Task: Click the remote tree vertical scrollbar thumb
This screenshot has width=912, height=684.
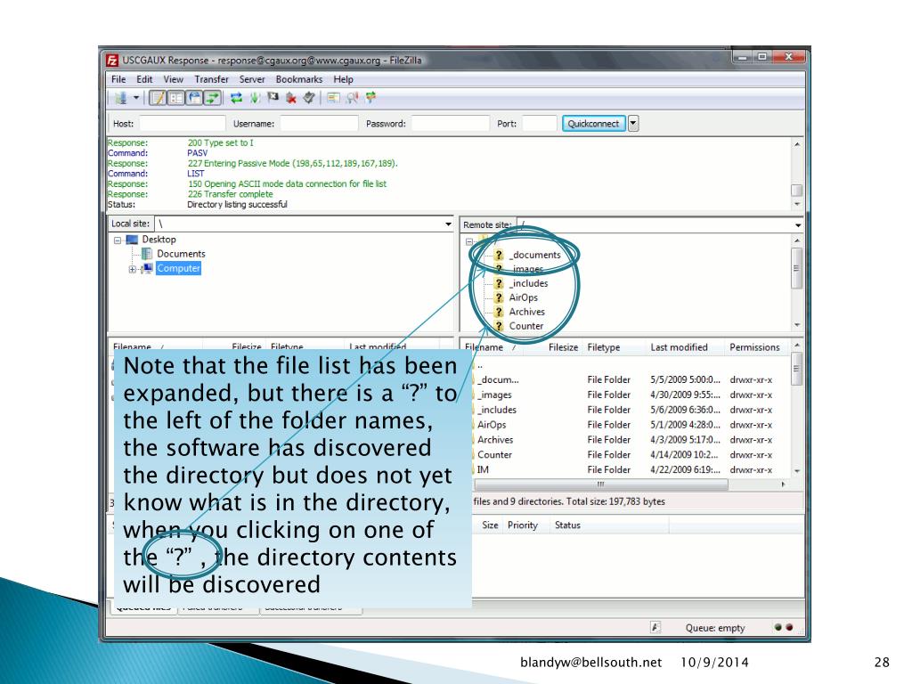Action: 797,267
